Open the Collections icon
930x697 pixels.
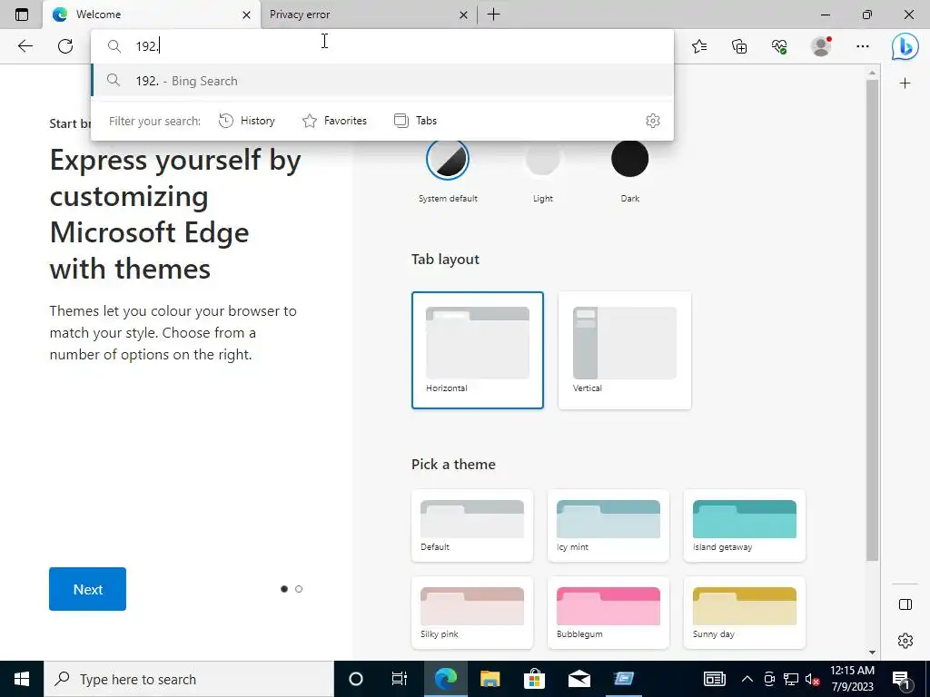[x=739, y=46]
